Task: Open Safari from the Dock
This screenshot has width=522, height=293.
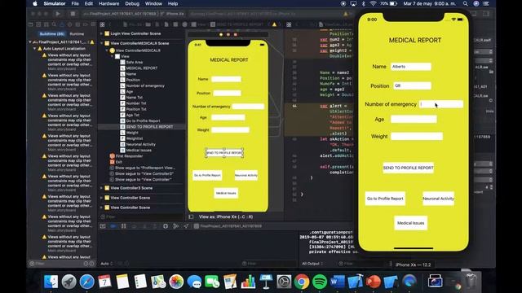Action: click(86, 282)
